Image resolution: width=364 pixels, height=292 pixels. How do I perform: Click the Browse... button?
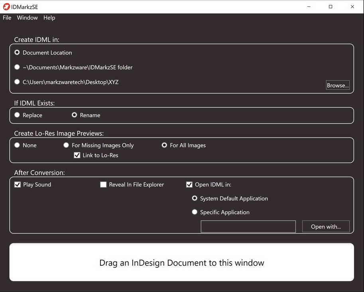click(x=338, y=85)
